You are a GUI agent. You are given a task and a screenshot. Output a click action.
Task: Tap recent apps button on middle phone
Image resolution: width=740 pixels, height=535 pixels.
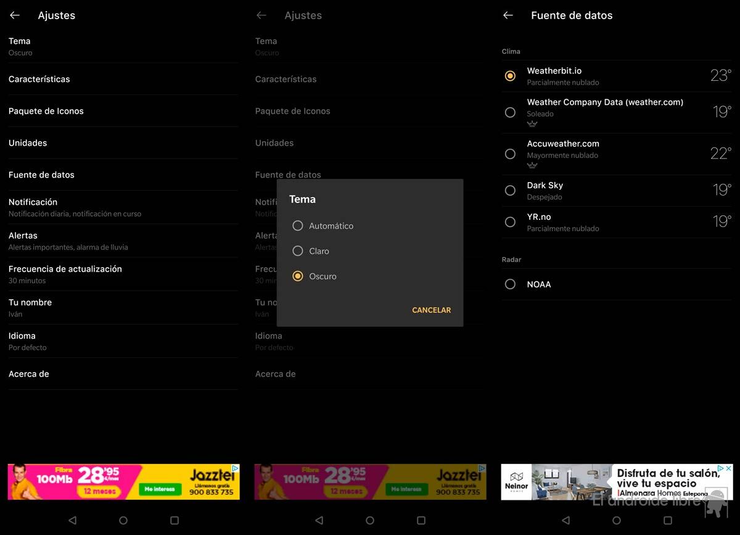tap(421, 520)
